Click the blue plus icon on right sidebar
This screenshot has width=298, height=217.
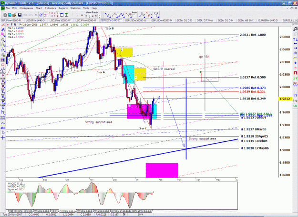[295, 63]
